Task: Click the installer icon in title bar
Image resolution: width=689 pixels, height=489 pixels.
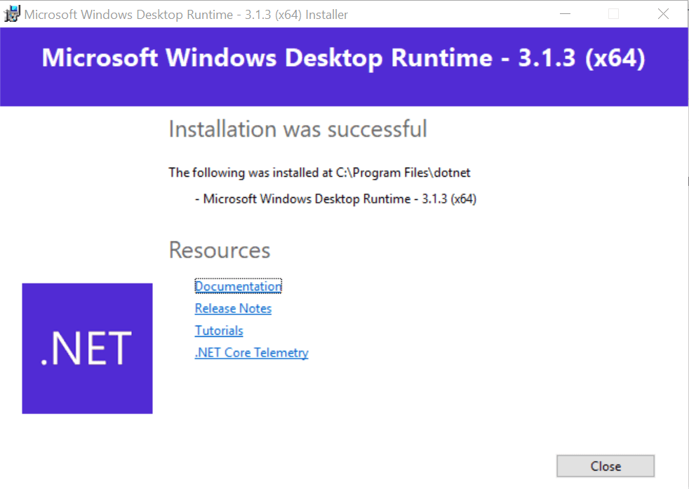Action: coord(12,14)
